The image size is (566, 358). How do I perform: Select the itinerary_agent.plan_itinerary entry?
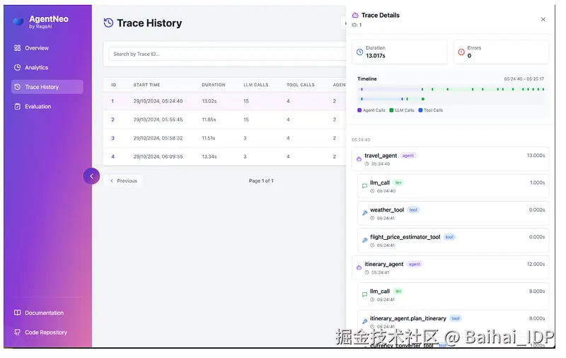point(454,322)
